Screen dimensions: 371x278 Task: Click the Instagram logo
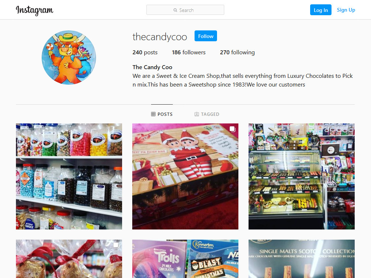(34, 10)
